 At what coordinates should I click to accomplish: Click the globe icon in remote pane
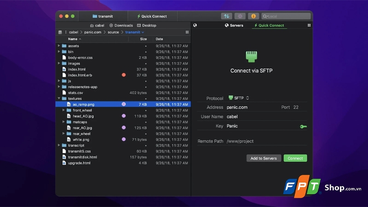coord(195,25)
